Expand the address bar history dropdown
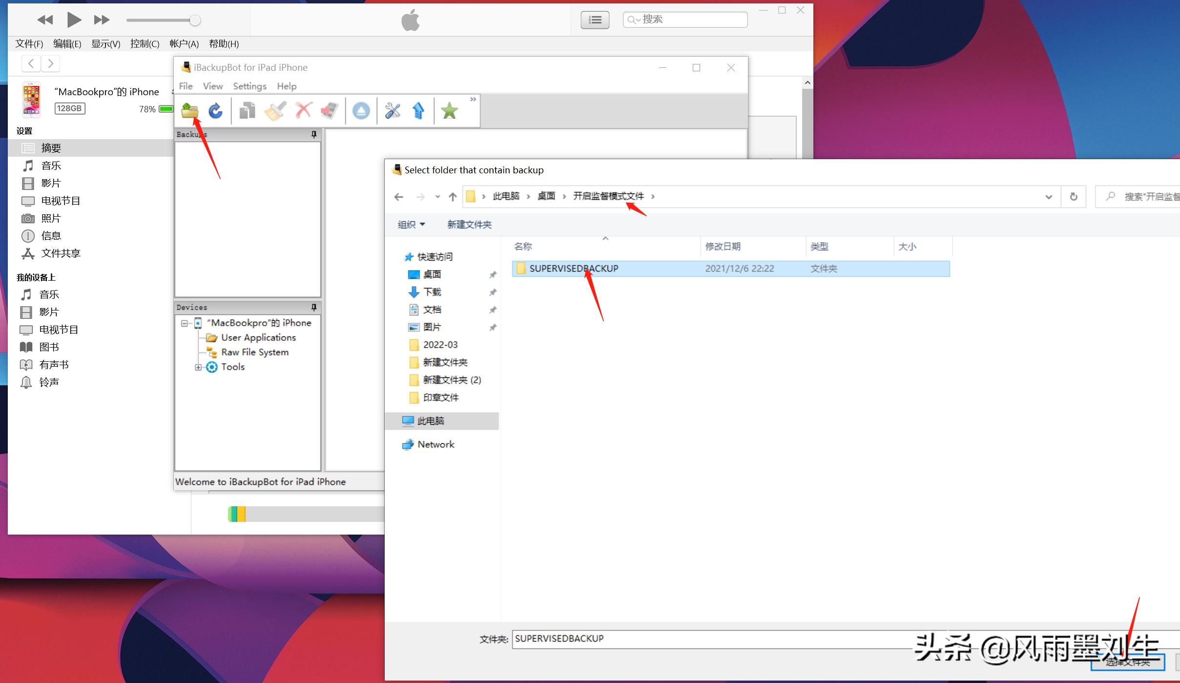The image size is (1180, 683). (x=1048, y=197)
